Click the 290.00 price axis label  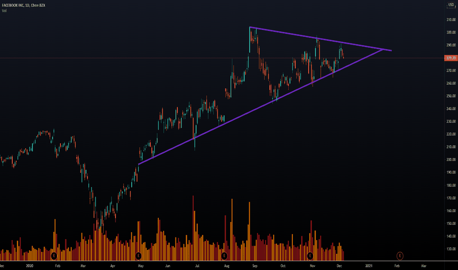pos(451,45)
